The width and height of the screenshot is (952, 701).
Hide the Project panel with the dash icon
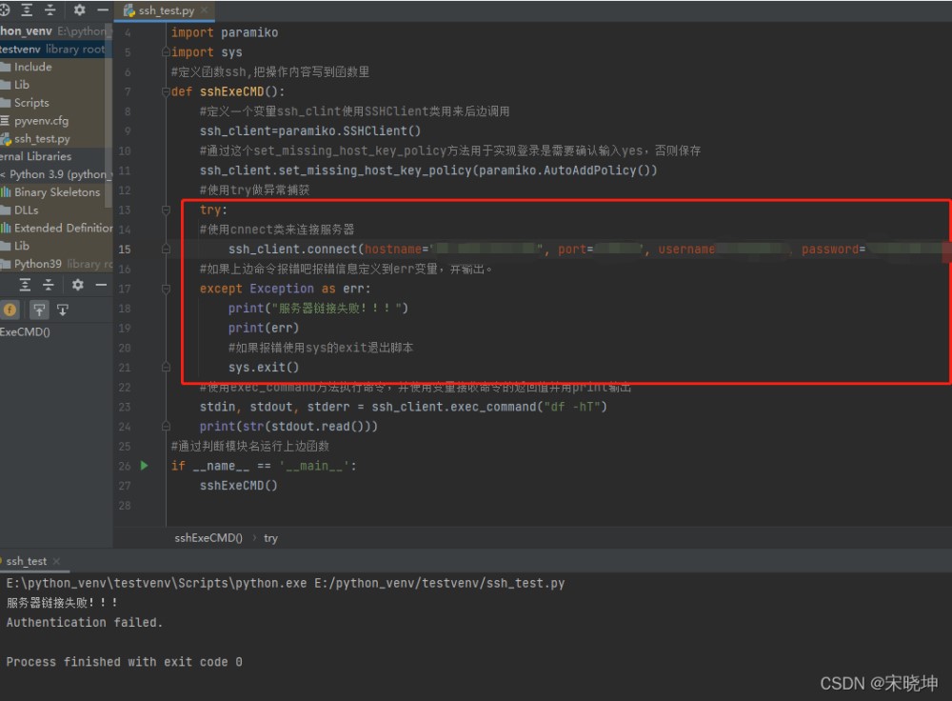coord(103,10)
